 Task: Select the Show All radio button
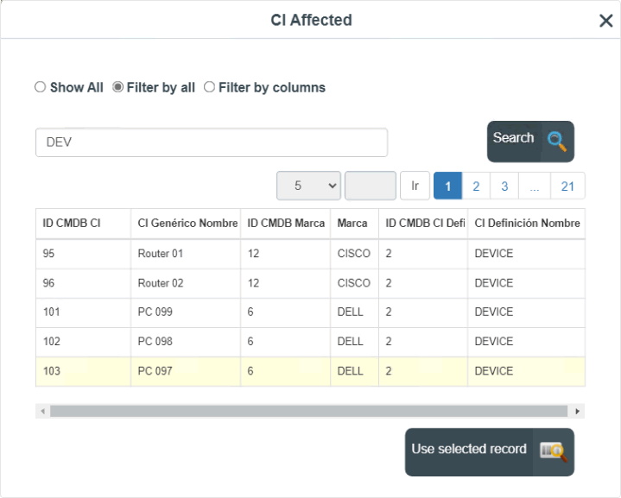pos(40,86)
